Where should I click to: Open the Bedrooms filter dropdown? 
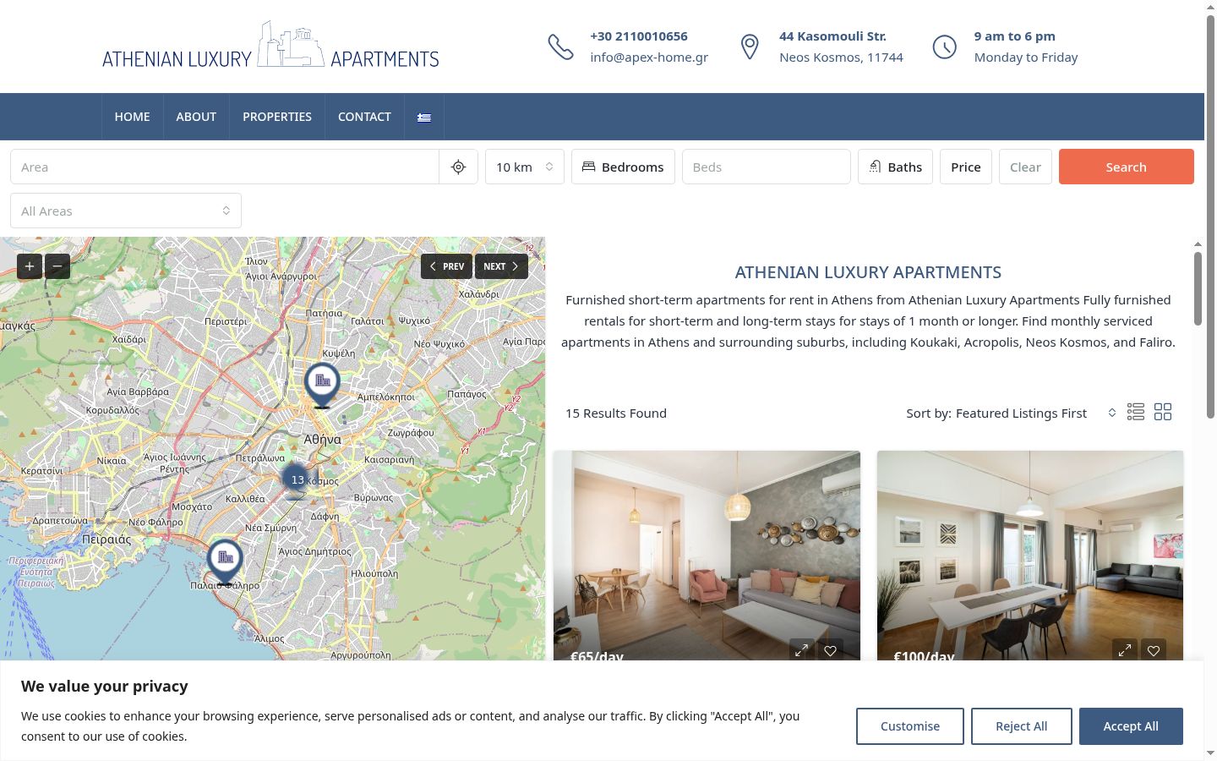(623, 167)
